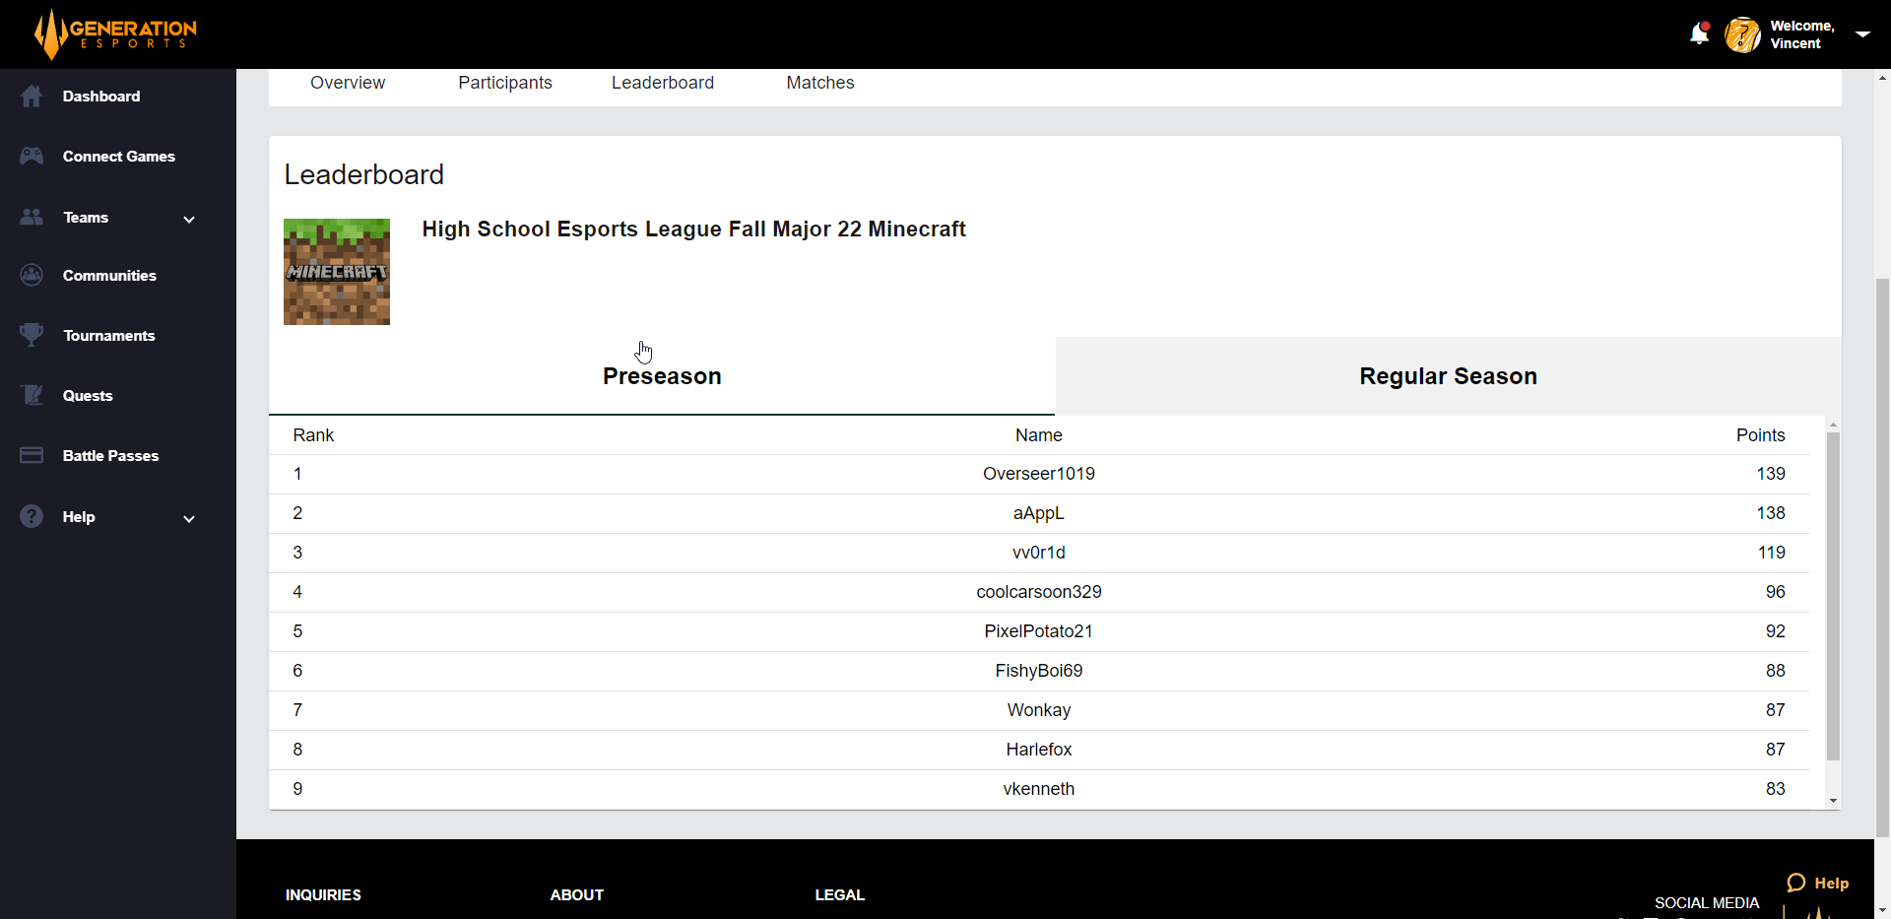The height and width of the screenshot is (919, 1891).
Task: Click the Generation Esports logo
Action: [x=115, y=33]
